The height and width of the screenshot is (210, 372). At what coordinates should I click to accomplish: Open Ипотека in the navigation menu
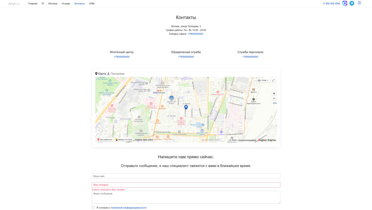point(53,4)
